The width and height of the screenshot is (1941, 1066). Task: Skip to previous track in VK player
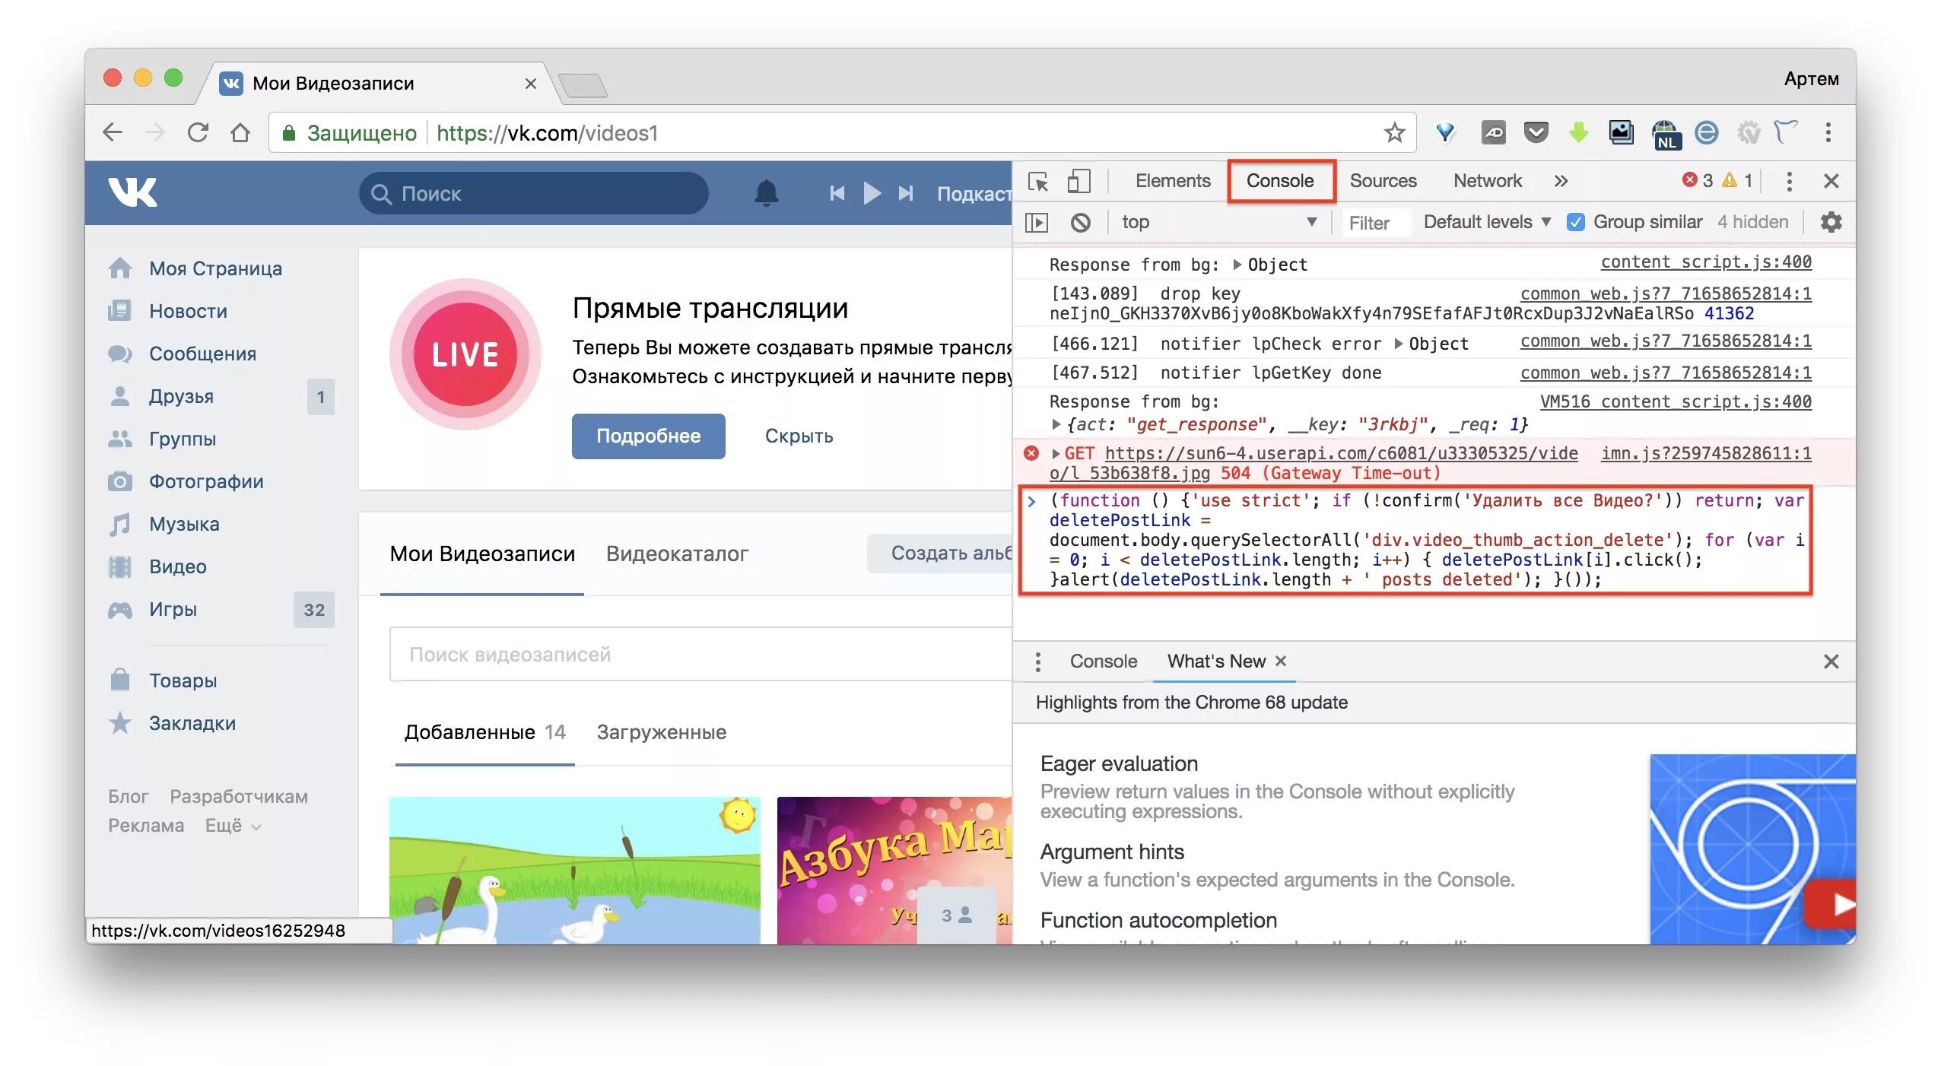point(837,193)
